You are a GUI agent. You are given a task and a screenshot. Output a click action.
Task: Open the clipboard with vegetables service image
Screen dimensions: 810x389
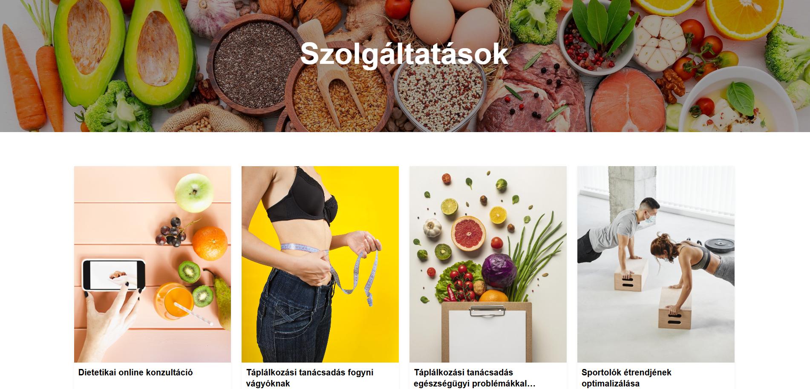tap(488, 264)
